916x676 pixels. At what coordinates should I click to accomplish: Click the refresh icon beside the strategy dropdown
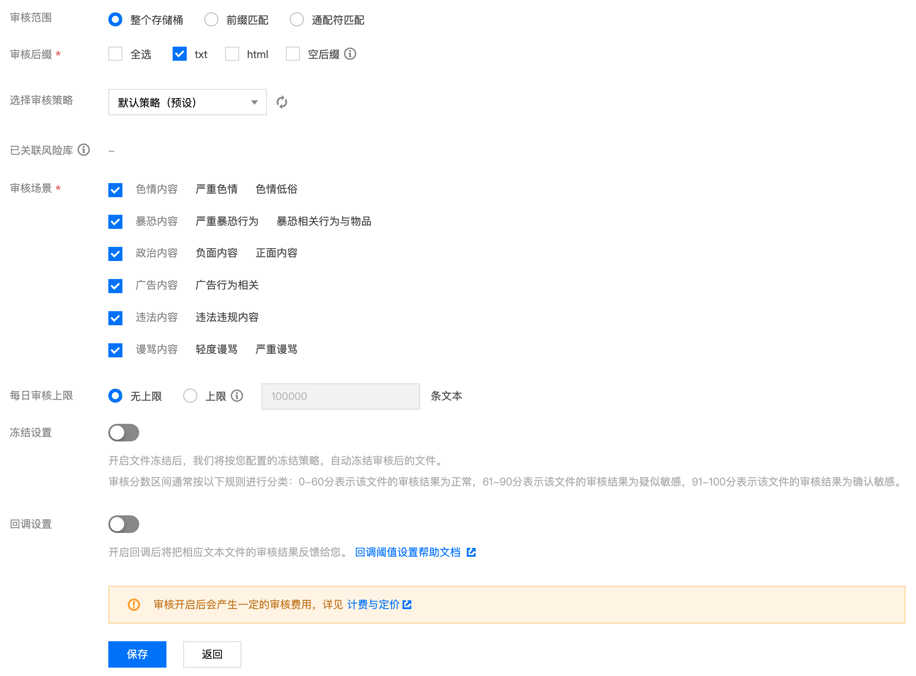[x=282, y=102]
